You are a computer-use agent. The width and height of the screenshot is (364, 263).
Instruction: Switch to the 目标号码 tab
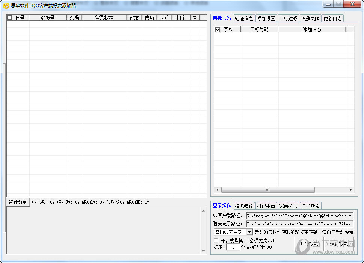[222, 18]
